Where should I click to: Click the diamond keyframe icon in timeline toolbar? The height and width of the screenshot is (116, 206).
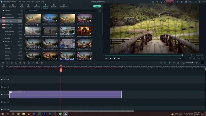click(24, 63)
